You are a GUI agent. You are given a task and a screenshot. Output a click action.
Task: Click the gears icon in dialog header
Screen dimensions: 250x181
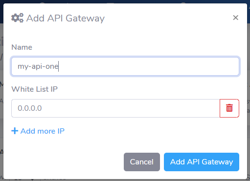(17, 18)
